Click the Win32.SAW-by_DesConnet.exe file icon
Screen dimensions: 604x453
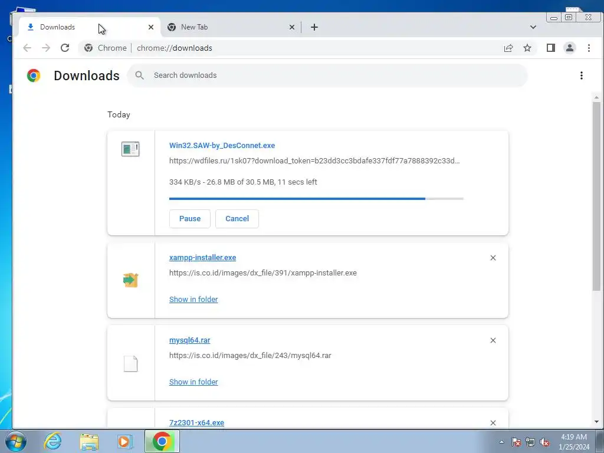[130, 149]
